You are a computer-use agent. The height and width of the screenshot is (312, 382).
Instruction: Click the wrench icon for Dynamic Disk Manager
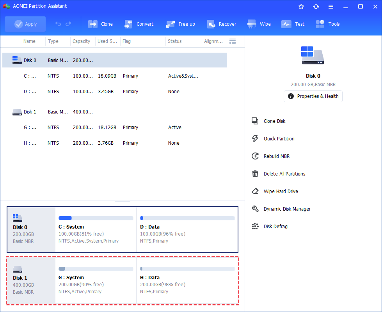tap(255, 209)
